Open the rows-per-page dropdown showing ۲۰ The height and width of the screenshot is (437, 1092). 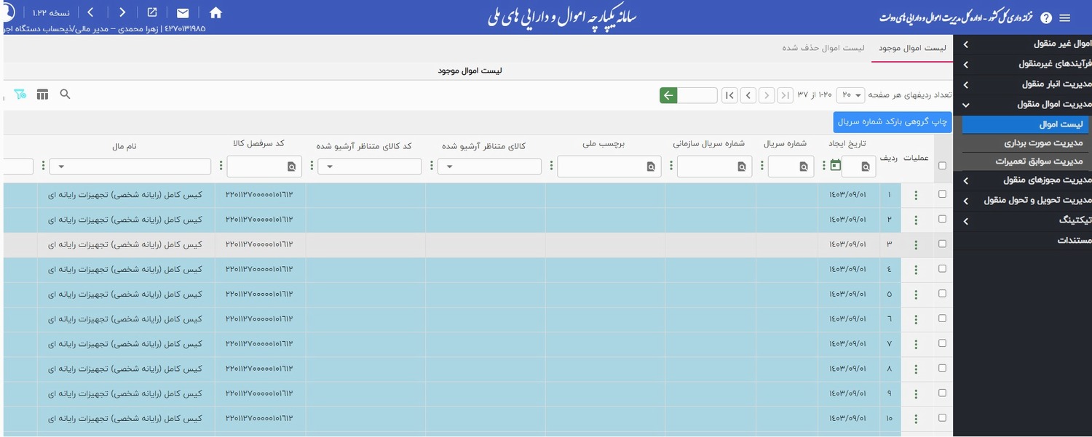click(850, 95)
